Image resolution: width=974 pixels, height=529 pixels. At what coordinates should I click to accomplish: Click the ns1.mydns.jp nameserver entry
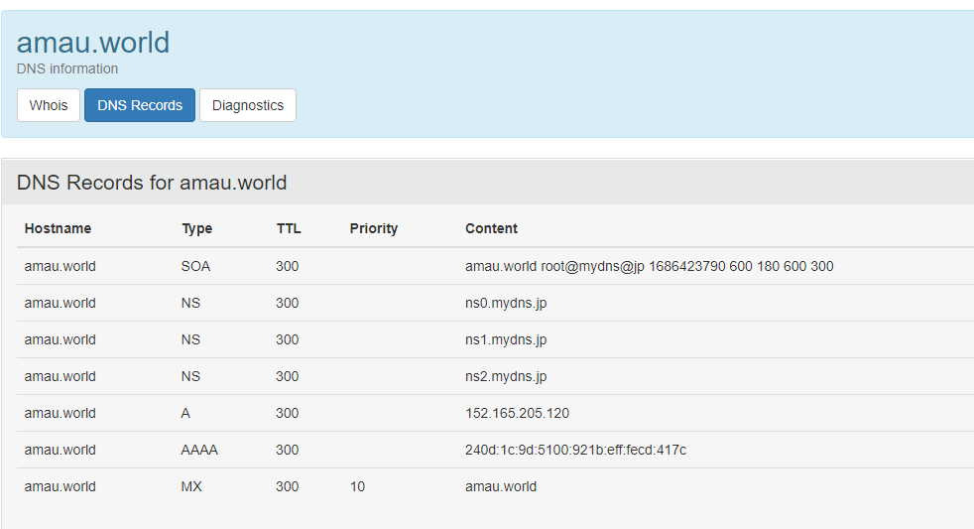pyautogui.click(x=506, y=339)
